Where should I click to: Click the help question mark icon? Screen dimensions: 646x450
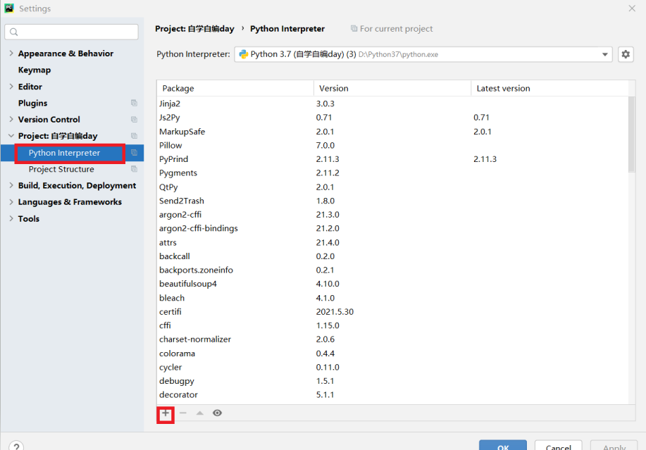(x=16, y=446)
